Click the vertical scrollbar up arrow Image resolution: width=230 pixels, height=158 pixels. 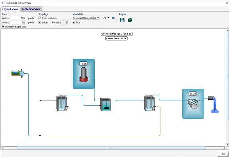[228, 30]
